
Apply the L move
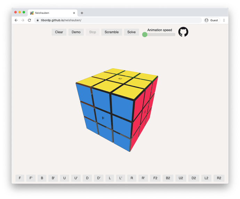[x=110, y=178]
